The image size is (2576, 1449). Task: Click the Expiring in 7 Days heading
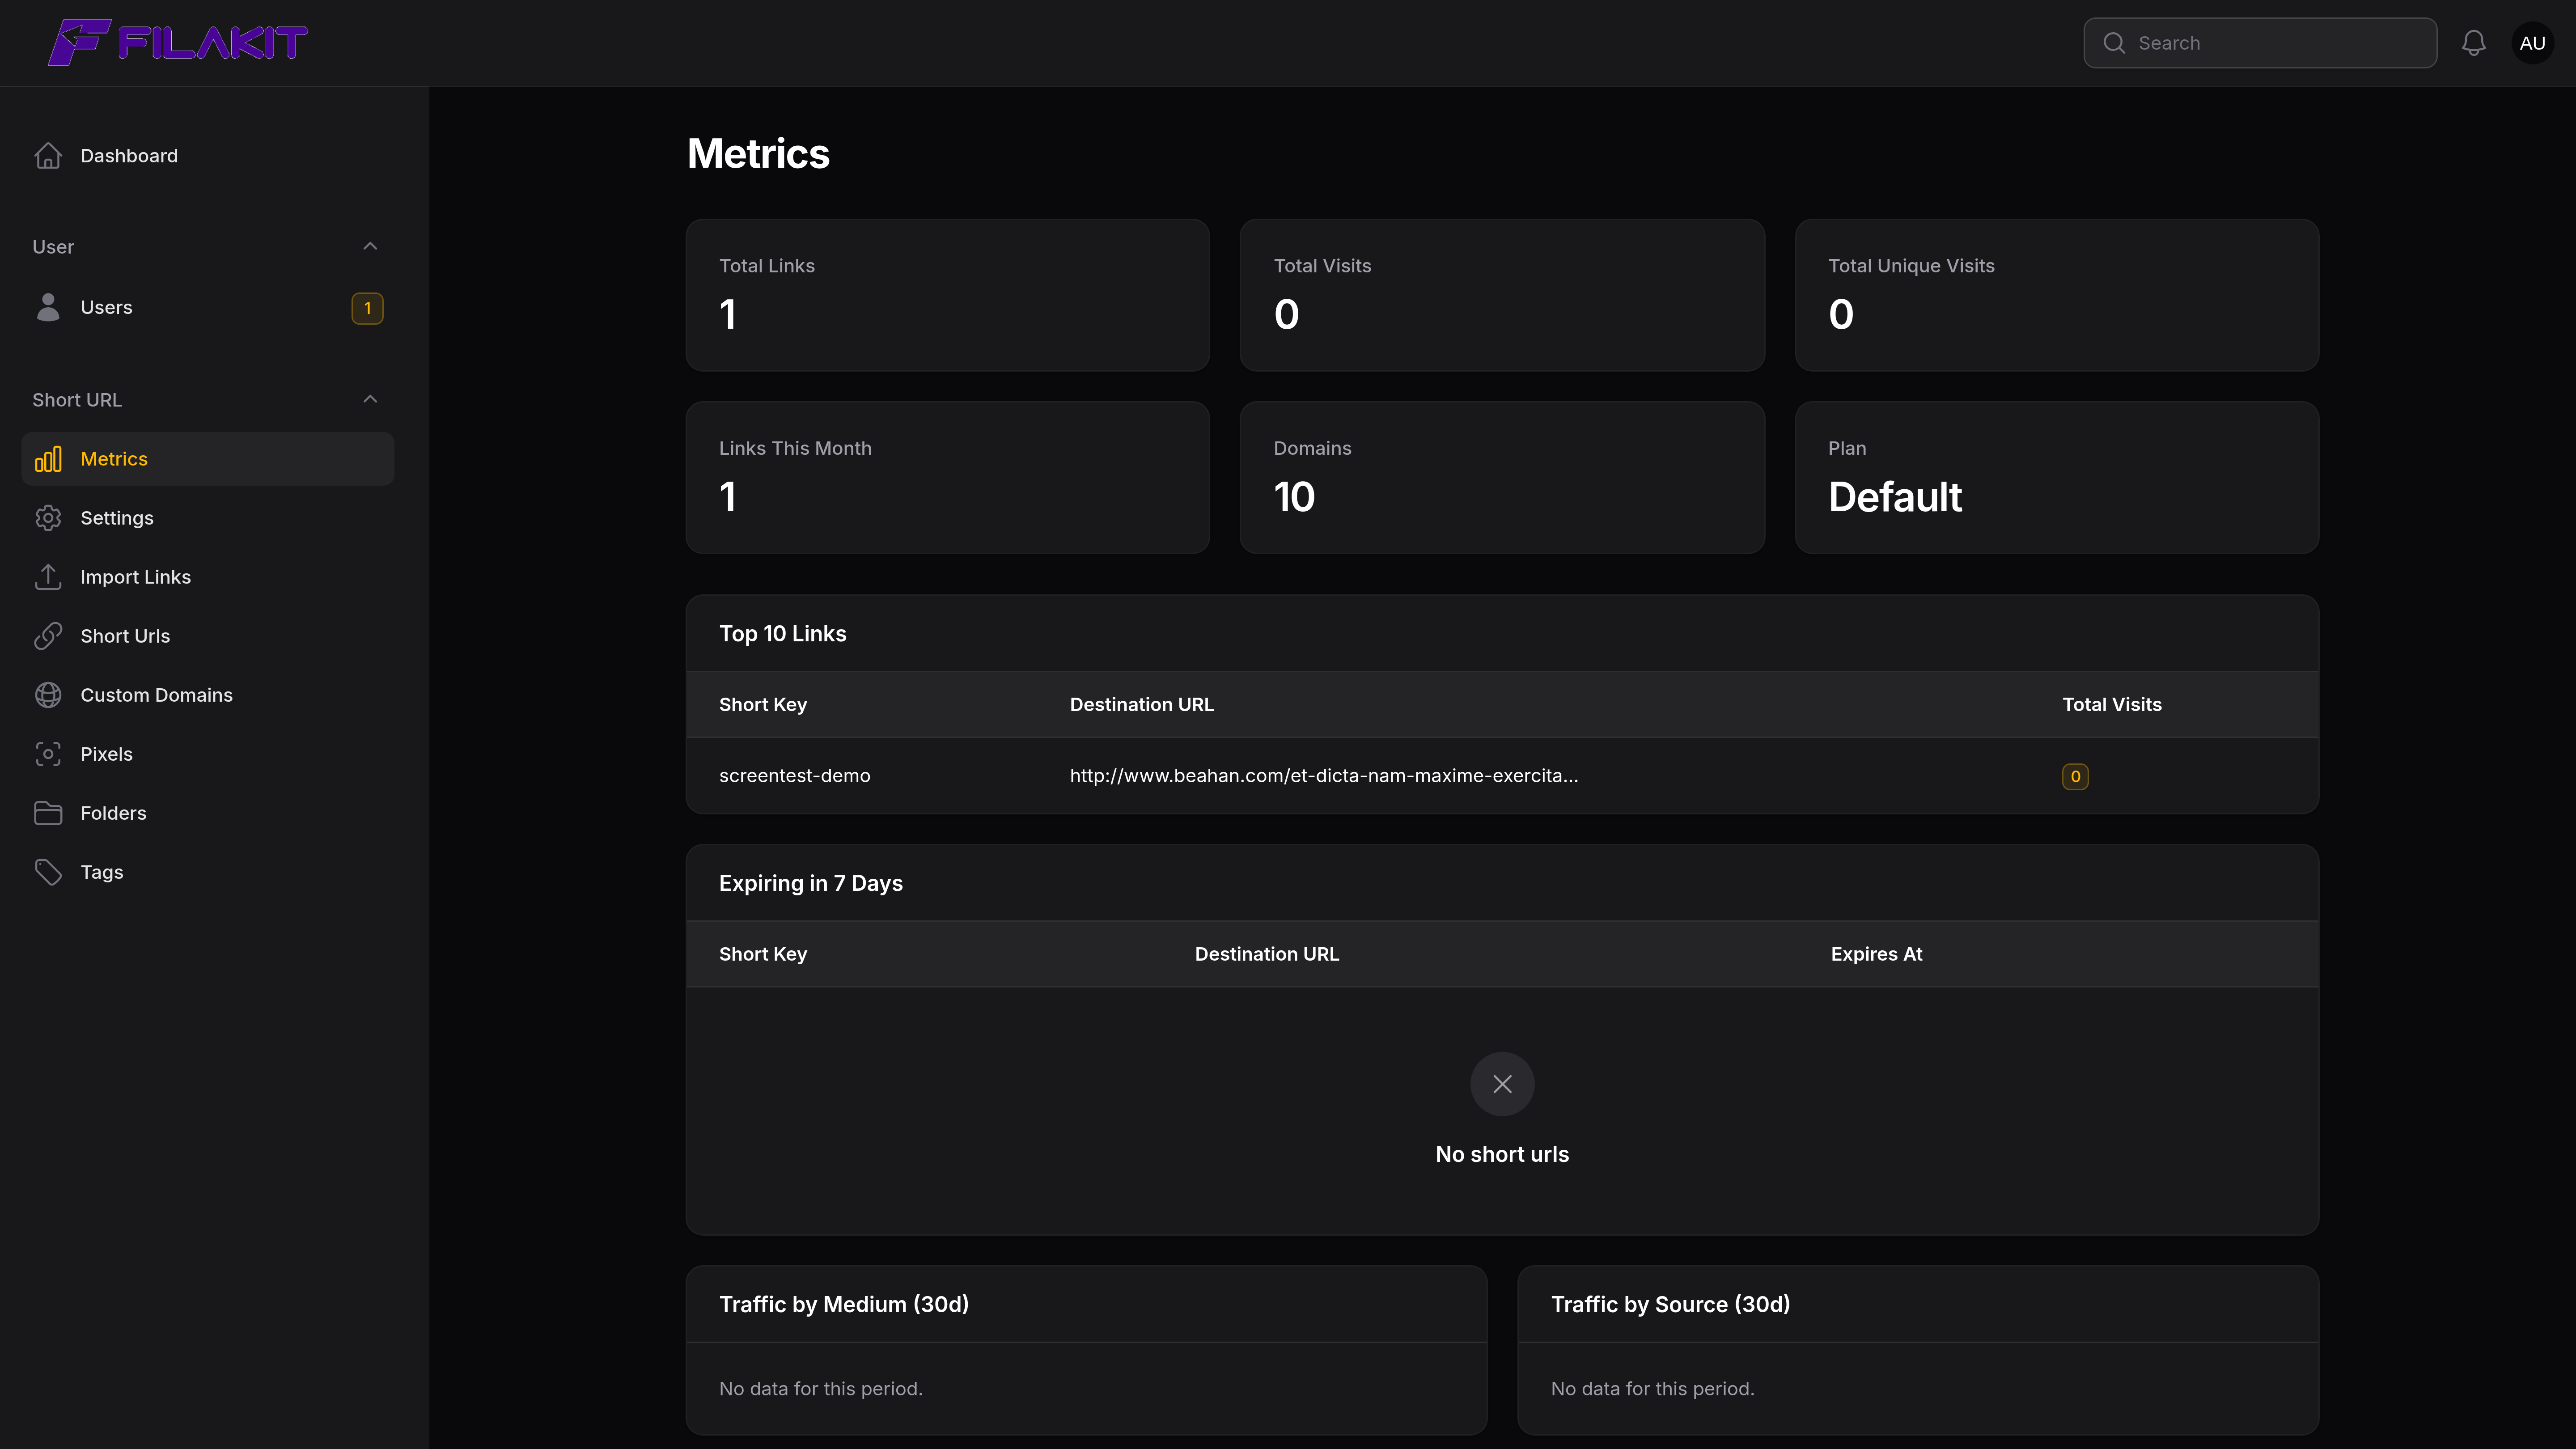click(x=810, y=884)
